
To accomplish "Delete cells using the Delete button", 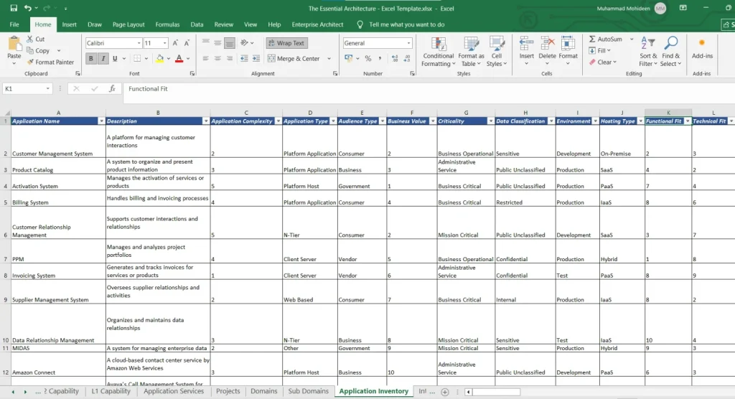I will tap(547, 51).
